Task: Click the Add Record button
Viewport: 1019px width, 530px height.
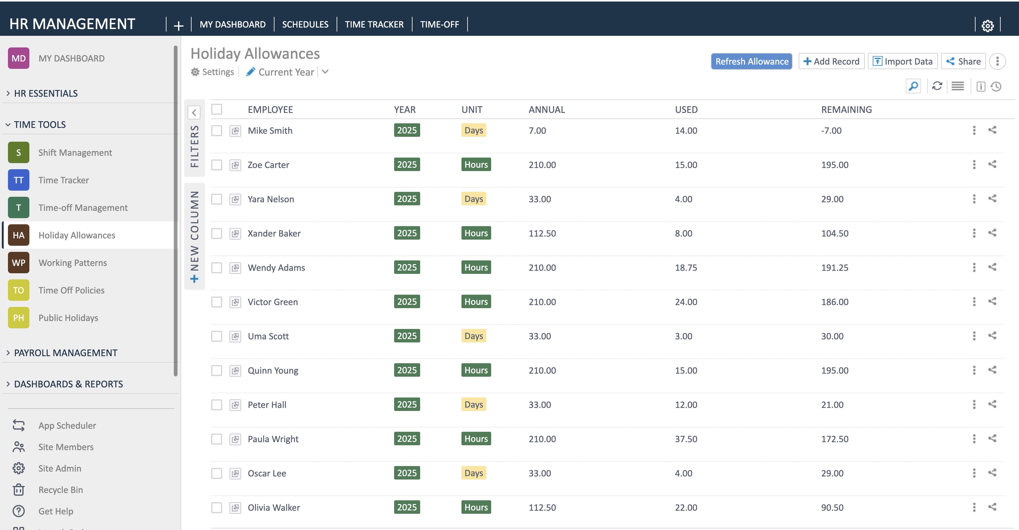Action: click(x=831, y=61)
